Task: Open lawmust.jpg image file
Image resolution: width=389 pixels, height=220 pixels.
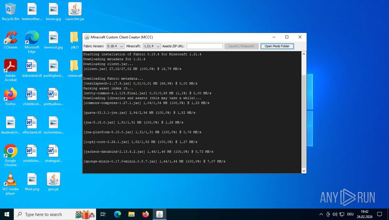Action: click(53, 40)
